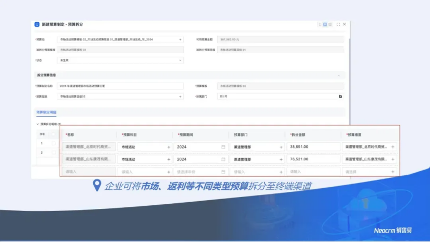Collapse the 预算拆分明细 list

(37, 124)
